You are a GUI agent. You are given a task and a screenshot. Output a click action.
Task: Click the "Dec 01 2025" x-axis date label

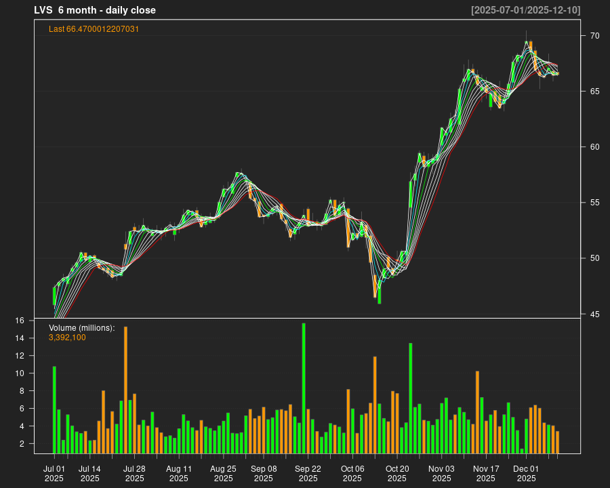coord(526,473)
